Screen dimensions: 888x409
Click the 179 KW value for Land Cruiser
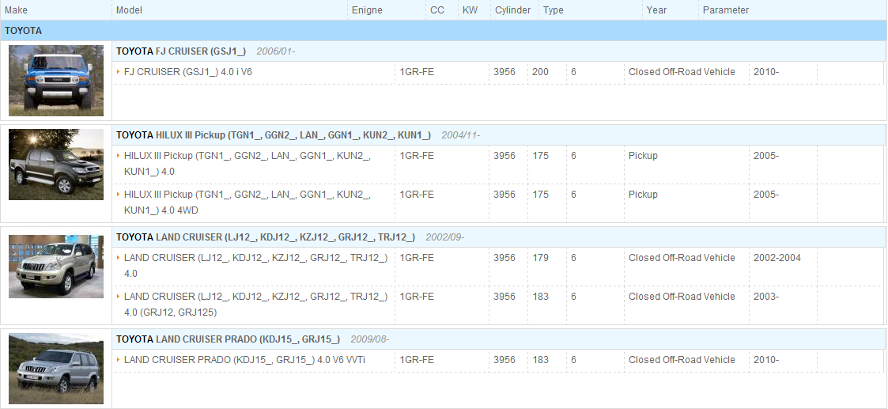[x=540, y=258]
